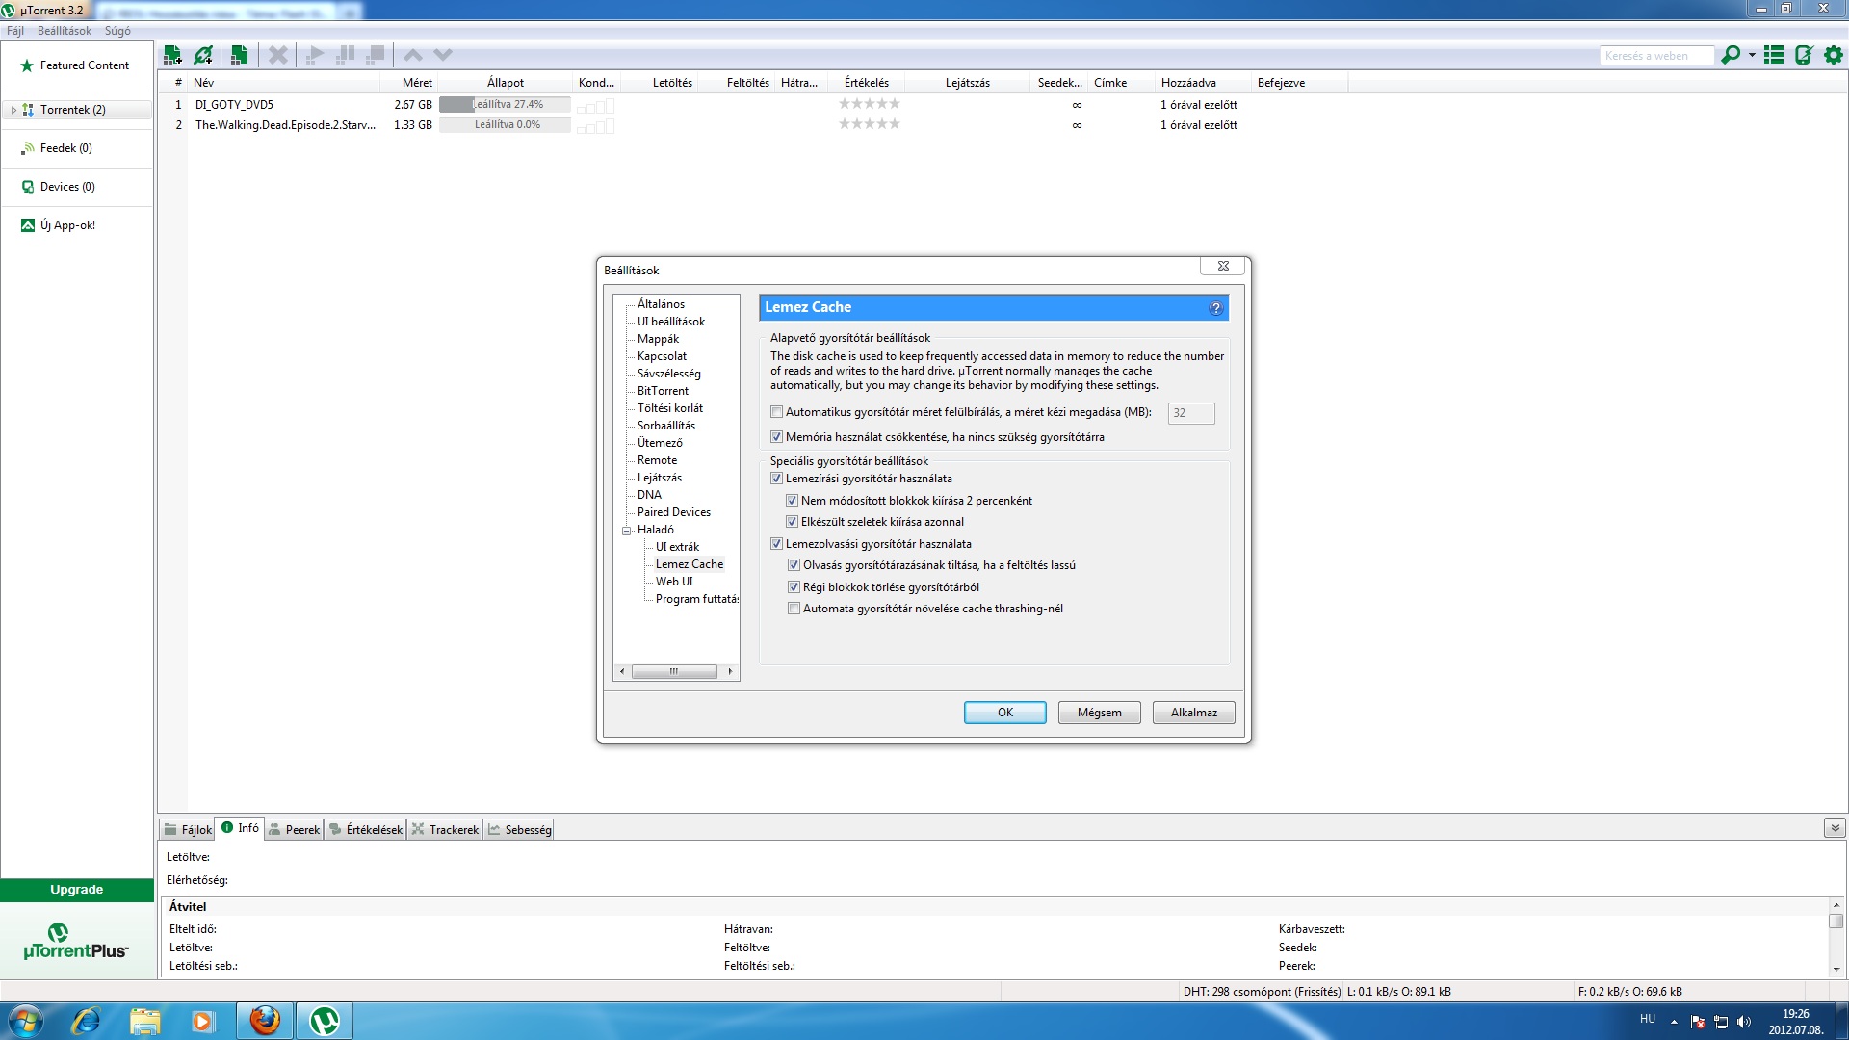
Task: Enable automatic cache size override checkbox
Action: click(776, 412)
